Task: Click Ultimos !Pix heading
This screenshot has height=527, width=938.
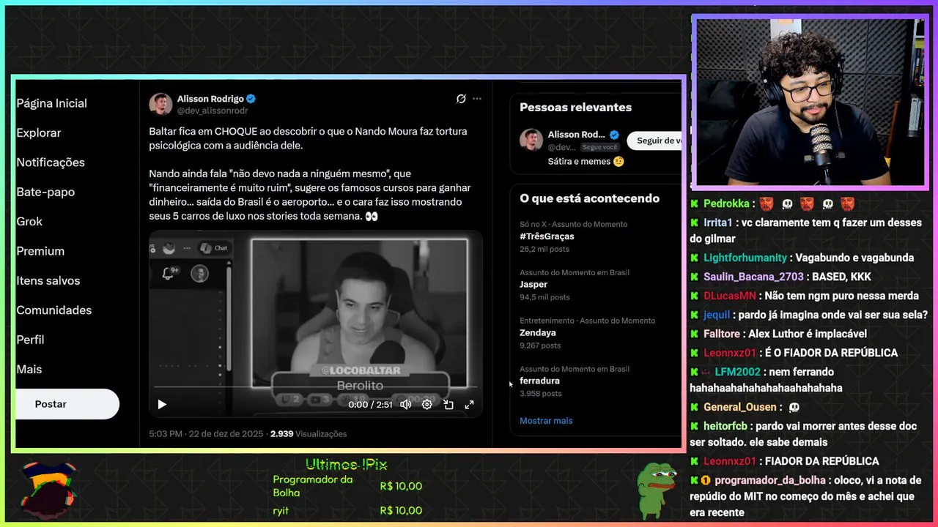Action: [x=346, y=465]
